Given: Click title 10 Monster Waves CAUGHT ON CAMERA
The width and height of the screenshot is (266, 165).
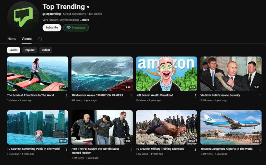Looking at the screenshot, I should [x=97, y=95].
